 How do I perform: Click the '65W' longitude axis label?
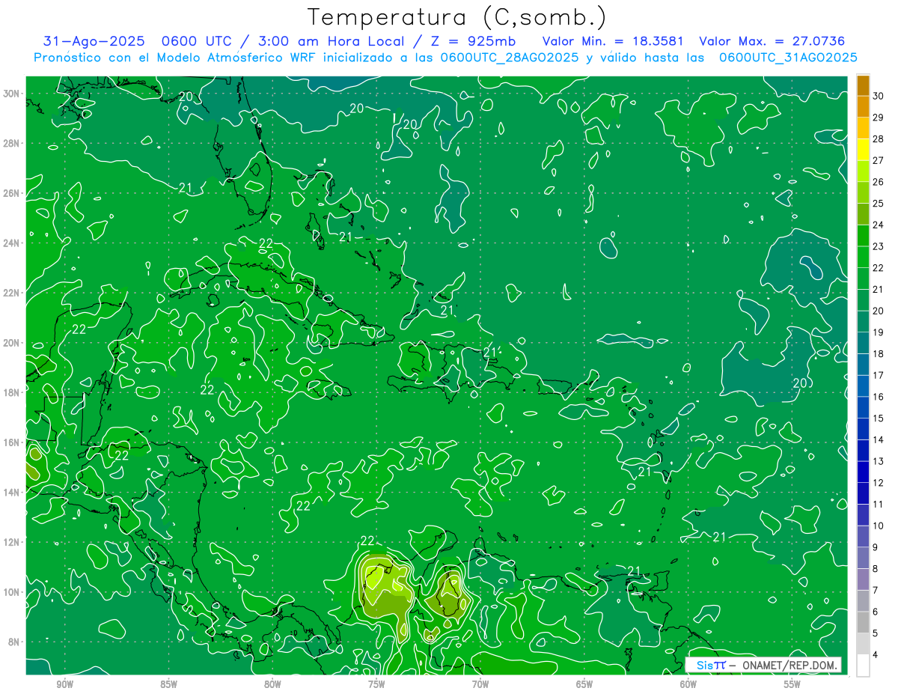point(584,684)
